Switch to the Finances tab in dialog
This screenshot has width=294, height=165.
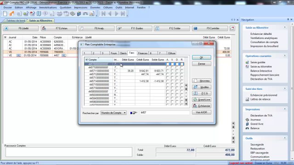click(143, 53)
